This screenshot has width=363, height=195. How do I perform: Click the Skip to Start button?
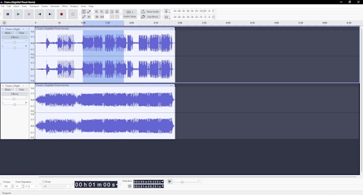(40, 14)
